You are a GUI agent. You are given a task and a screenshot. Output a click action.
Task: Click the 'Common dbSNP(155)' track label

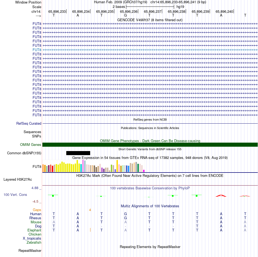pos(24,153)
